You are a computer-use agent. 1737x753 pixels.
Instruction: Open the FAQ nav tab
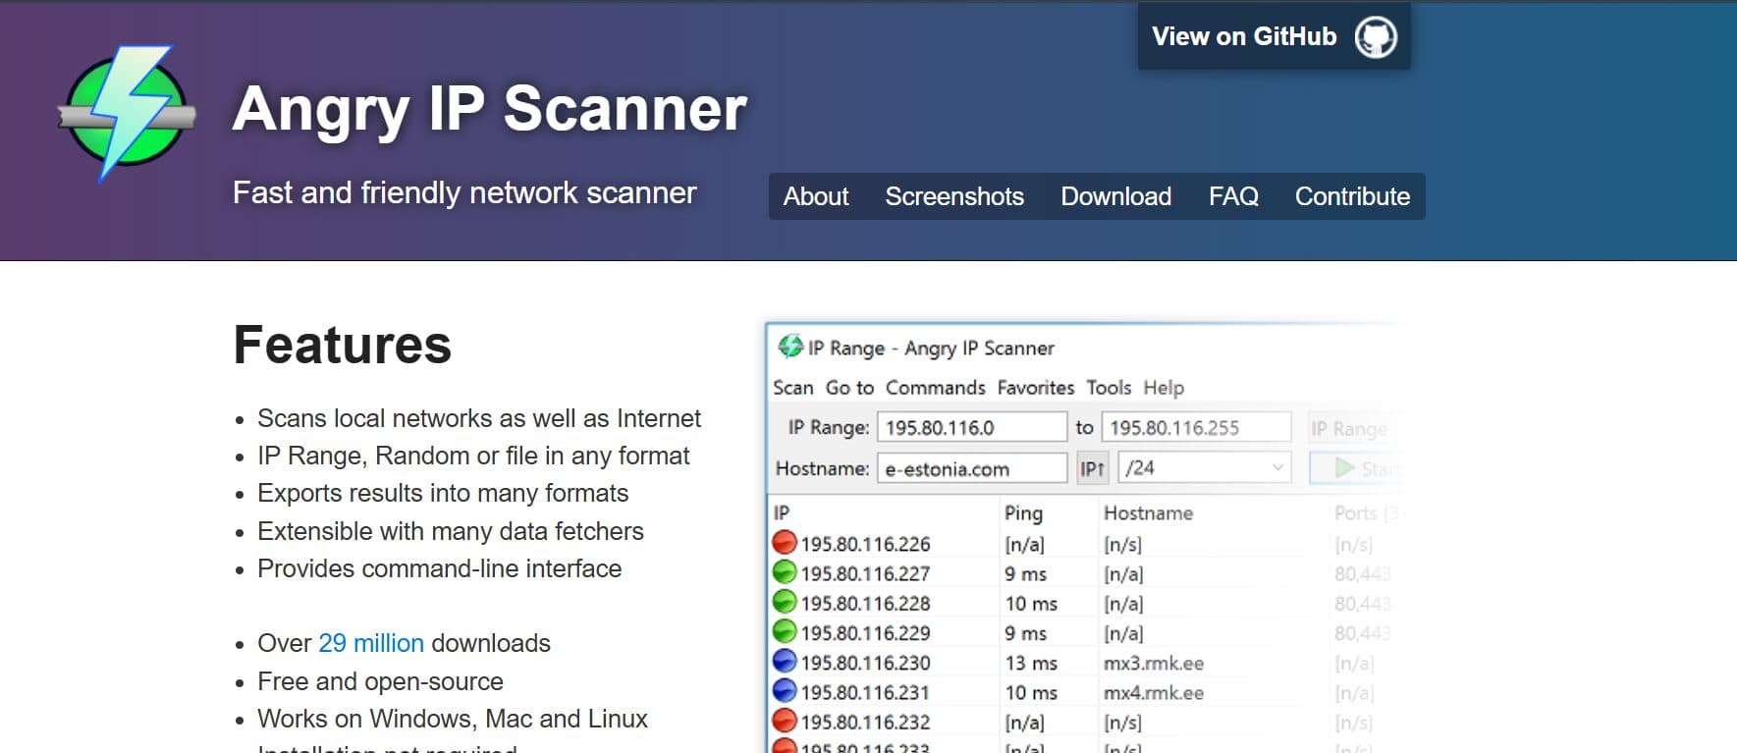(1233, 196)
